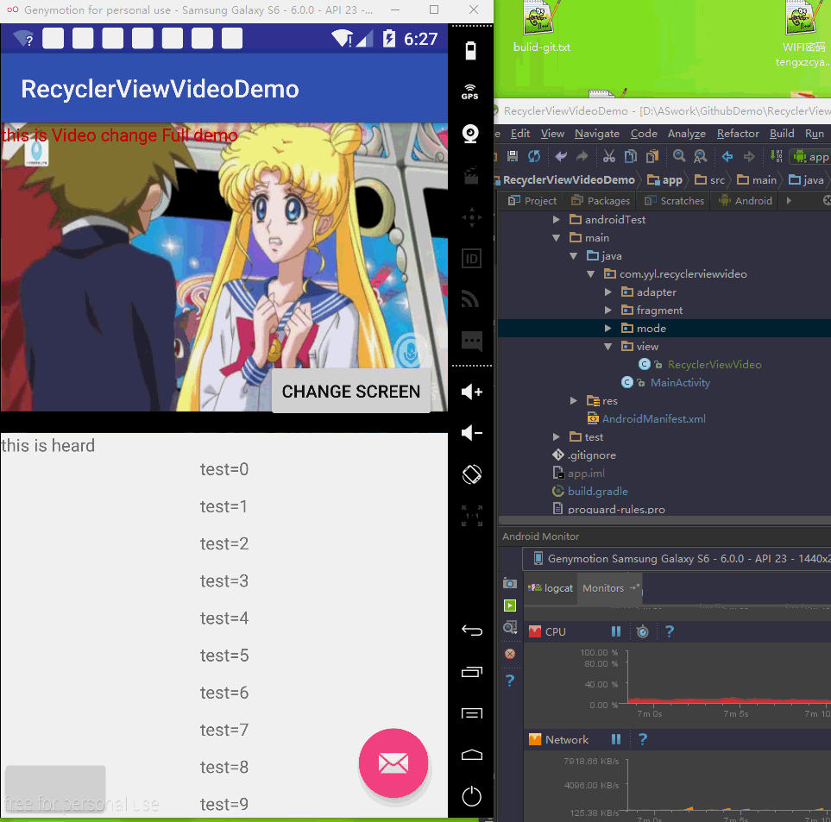Open the Edit menu
Screen dimensions: 831x822
[519, 134]
